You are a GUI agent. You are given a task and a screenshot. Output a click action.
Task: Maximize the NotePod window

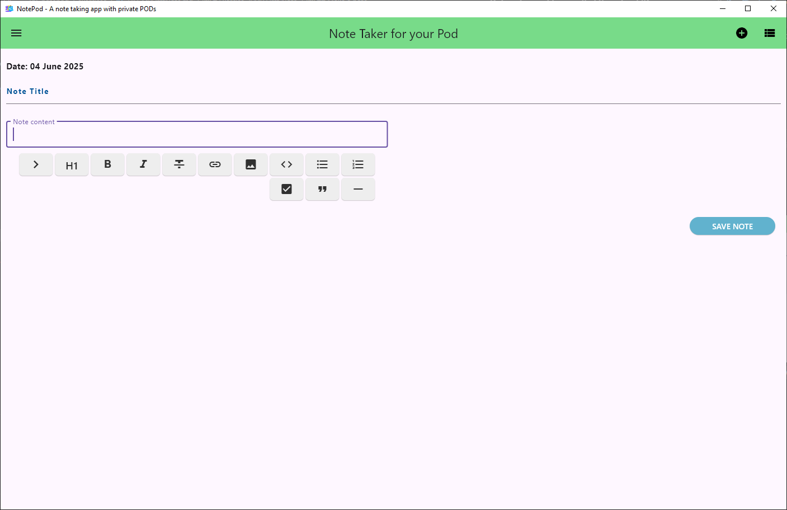click(748, 8)
